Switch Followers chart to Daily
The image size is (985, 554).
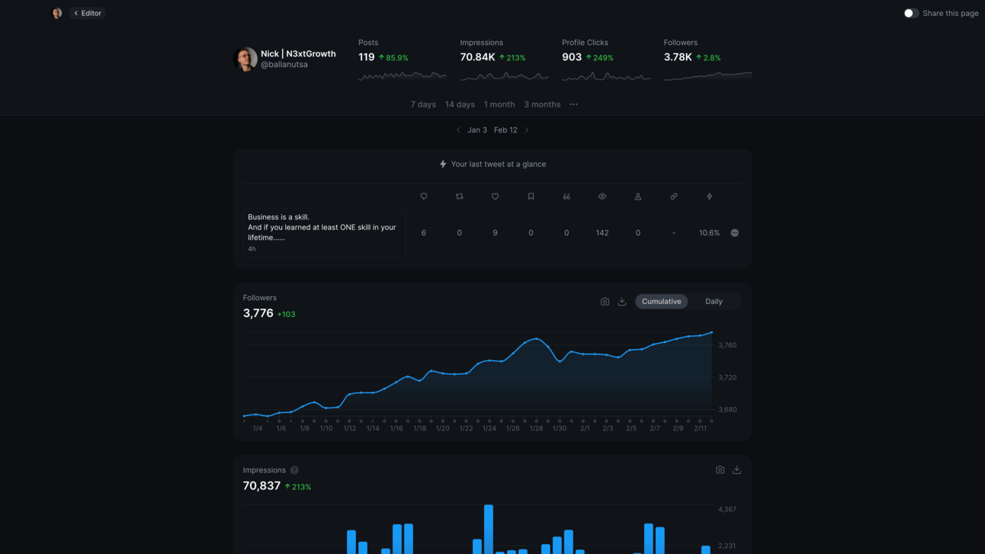714,302
